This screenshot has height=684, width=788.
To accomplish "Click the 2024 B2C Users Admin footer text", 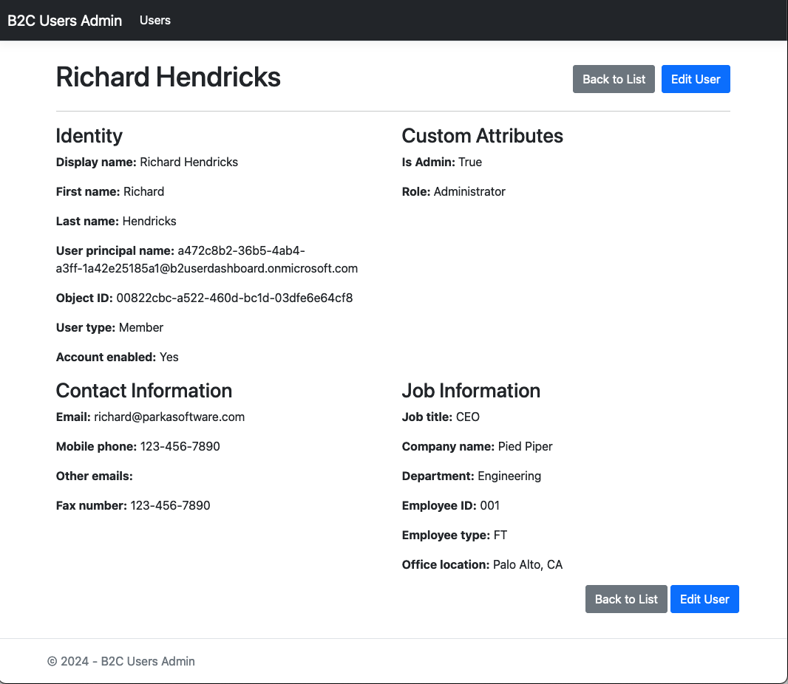I will [121, 661].
